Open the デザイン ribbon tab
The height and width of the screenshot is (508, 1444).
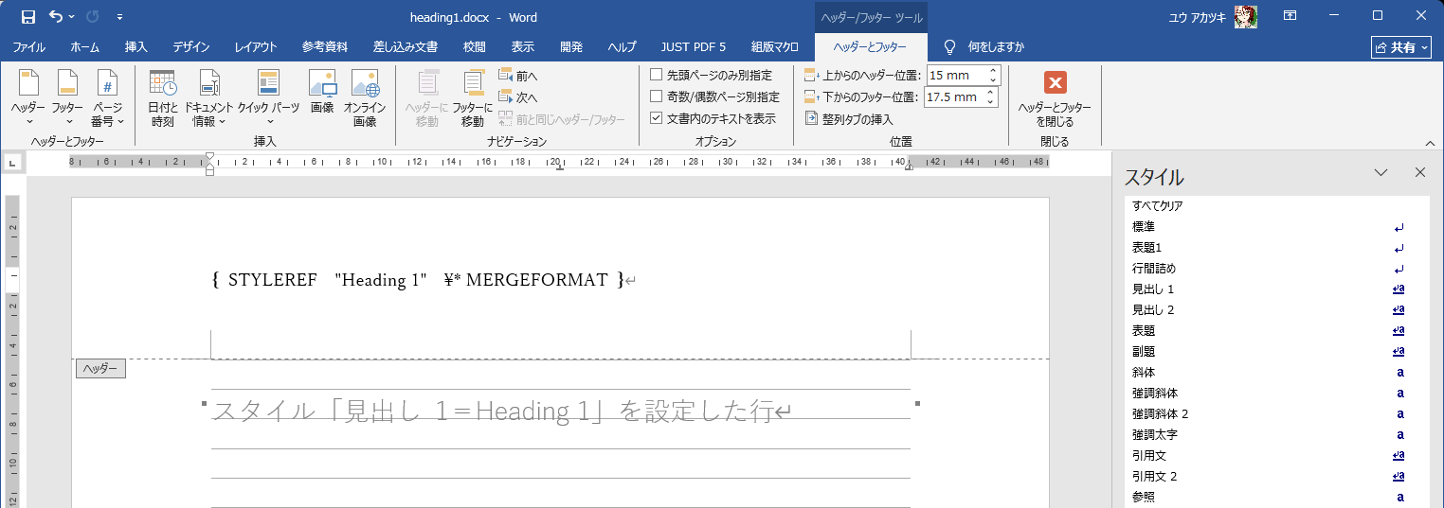[x=191, y=46]
